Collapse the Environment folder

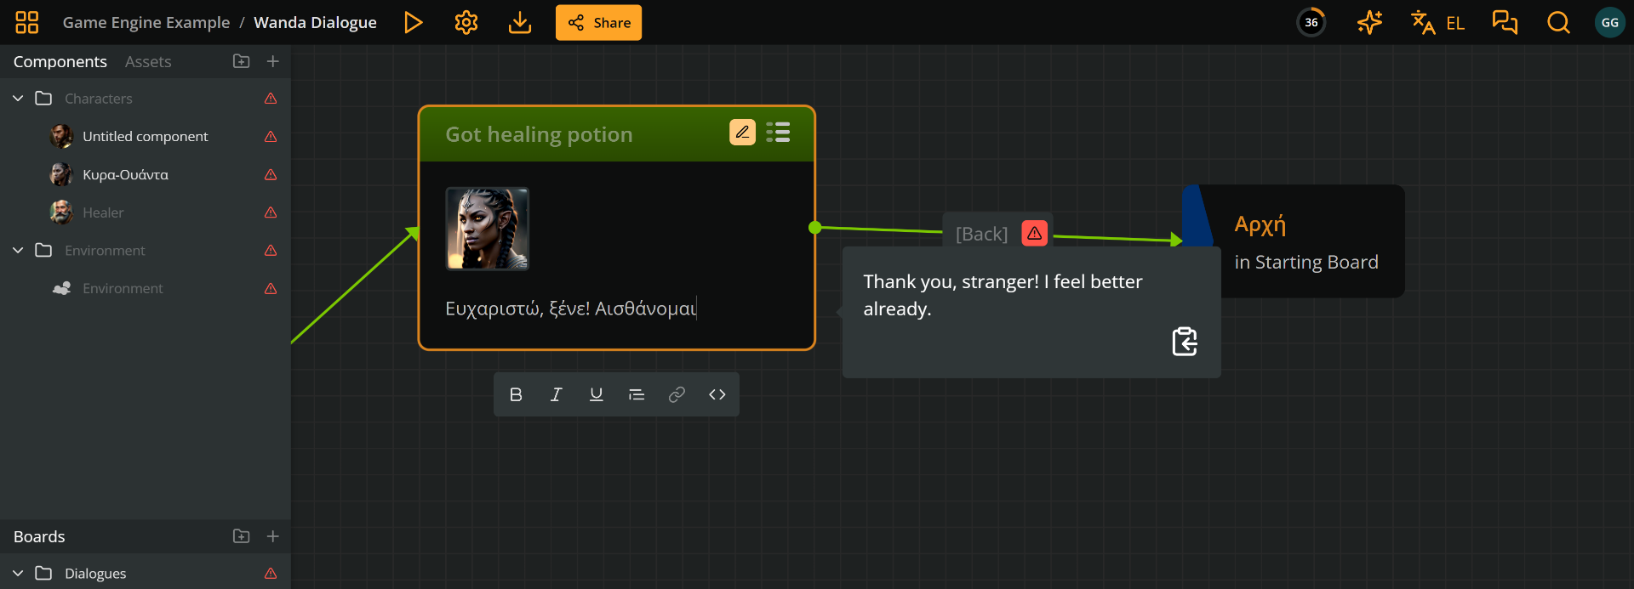(x=18, y=251)
